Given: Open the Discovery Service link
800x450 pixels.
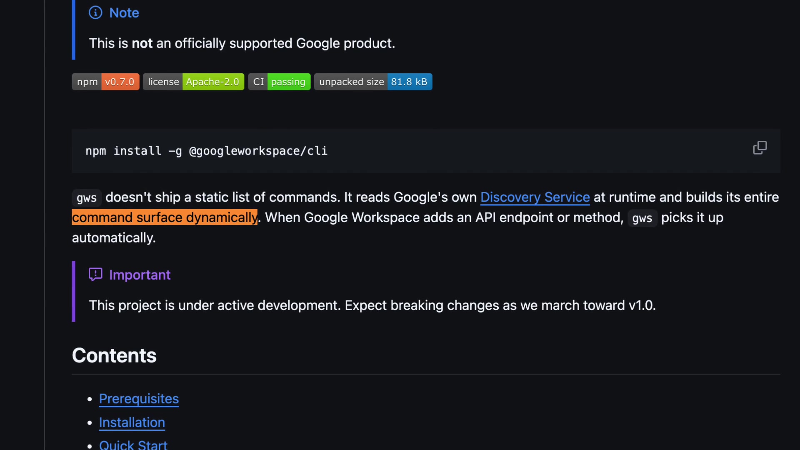Looking at the screenshot, I should [535, 197].
